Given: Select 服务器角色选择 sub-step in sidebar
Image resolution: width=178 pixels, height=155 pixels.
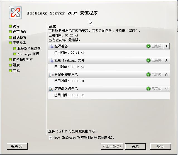Looking at the screenshot, I should click(x=29, y=48).
